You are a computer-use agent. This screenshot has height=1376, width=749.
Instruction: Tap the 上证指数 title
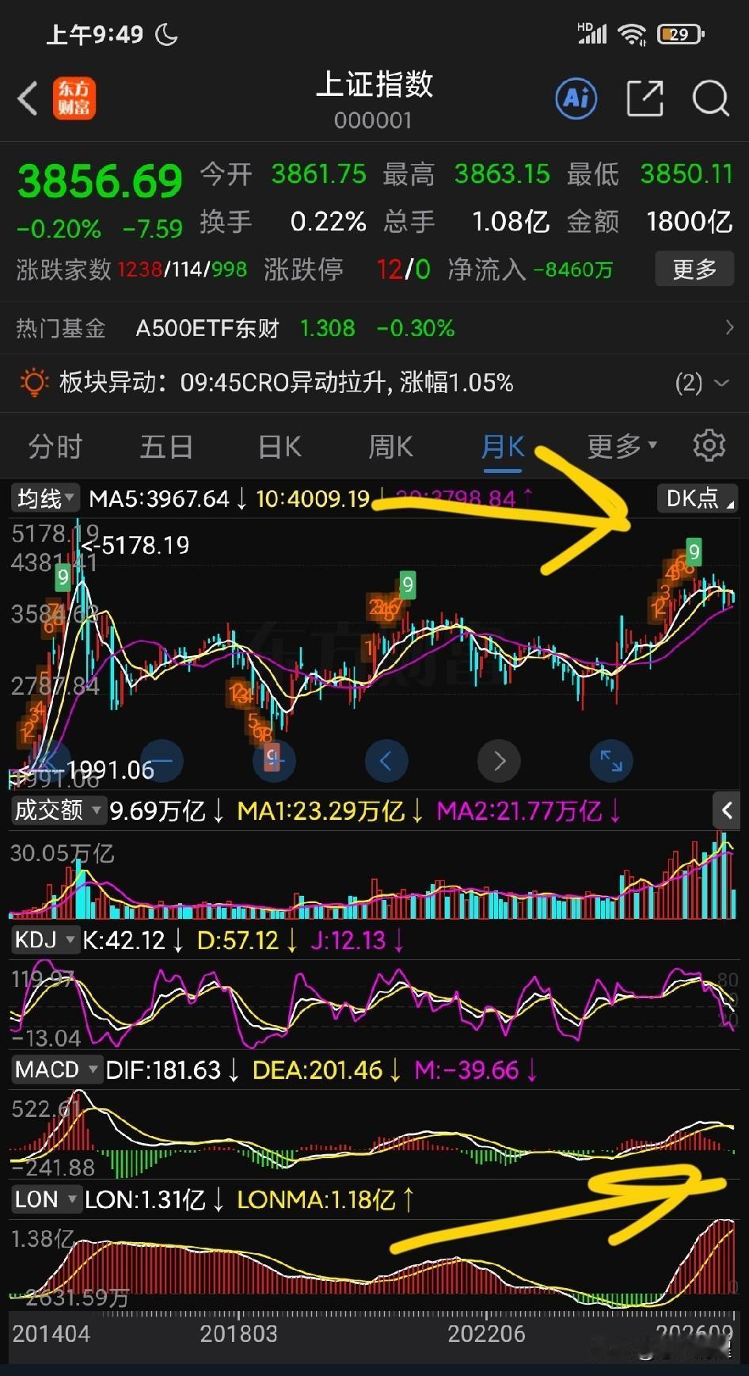point(374,84)
